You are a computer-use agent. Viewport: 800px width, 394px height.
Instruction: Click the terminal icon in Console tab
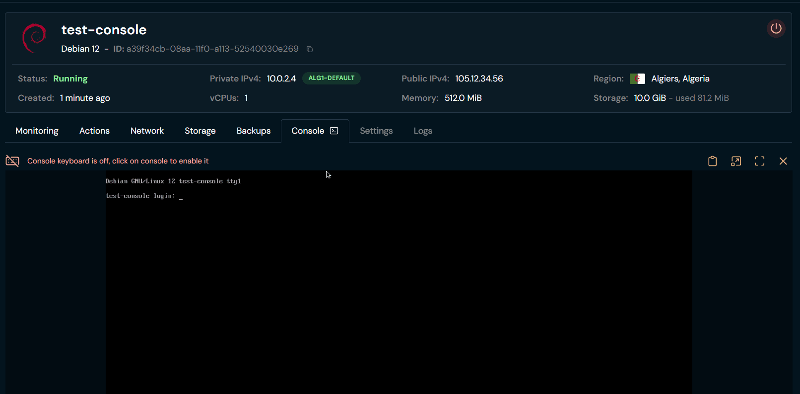334,131
